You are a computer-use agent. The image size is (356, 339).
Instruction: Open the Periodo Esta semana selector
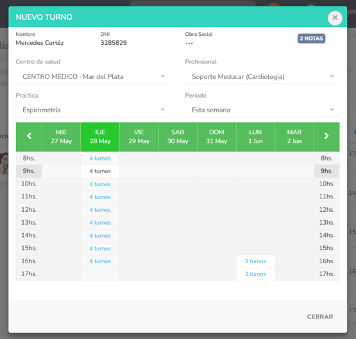262,110
